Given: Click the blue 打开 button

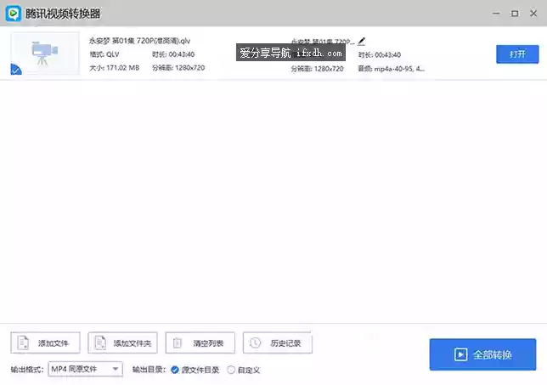Looking at the screenshot, I should coord(517,54).
